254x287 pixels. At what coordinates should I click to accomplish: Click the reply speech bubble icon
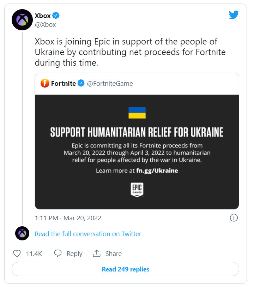point(58,253)
